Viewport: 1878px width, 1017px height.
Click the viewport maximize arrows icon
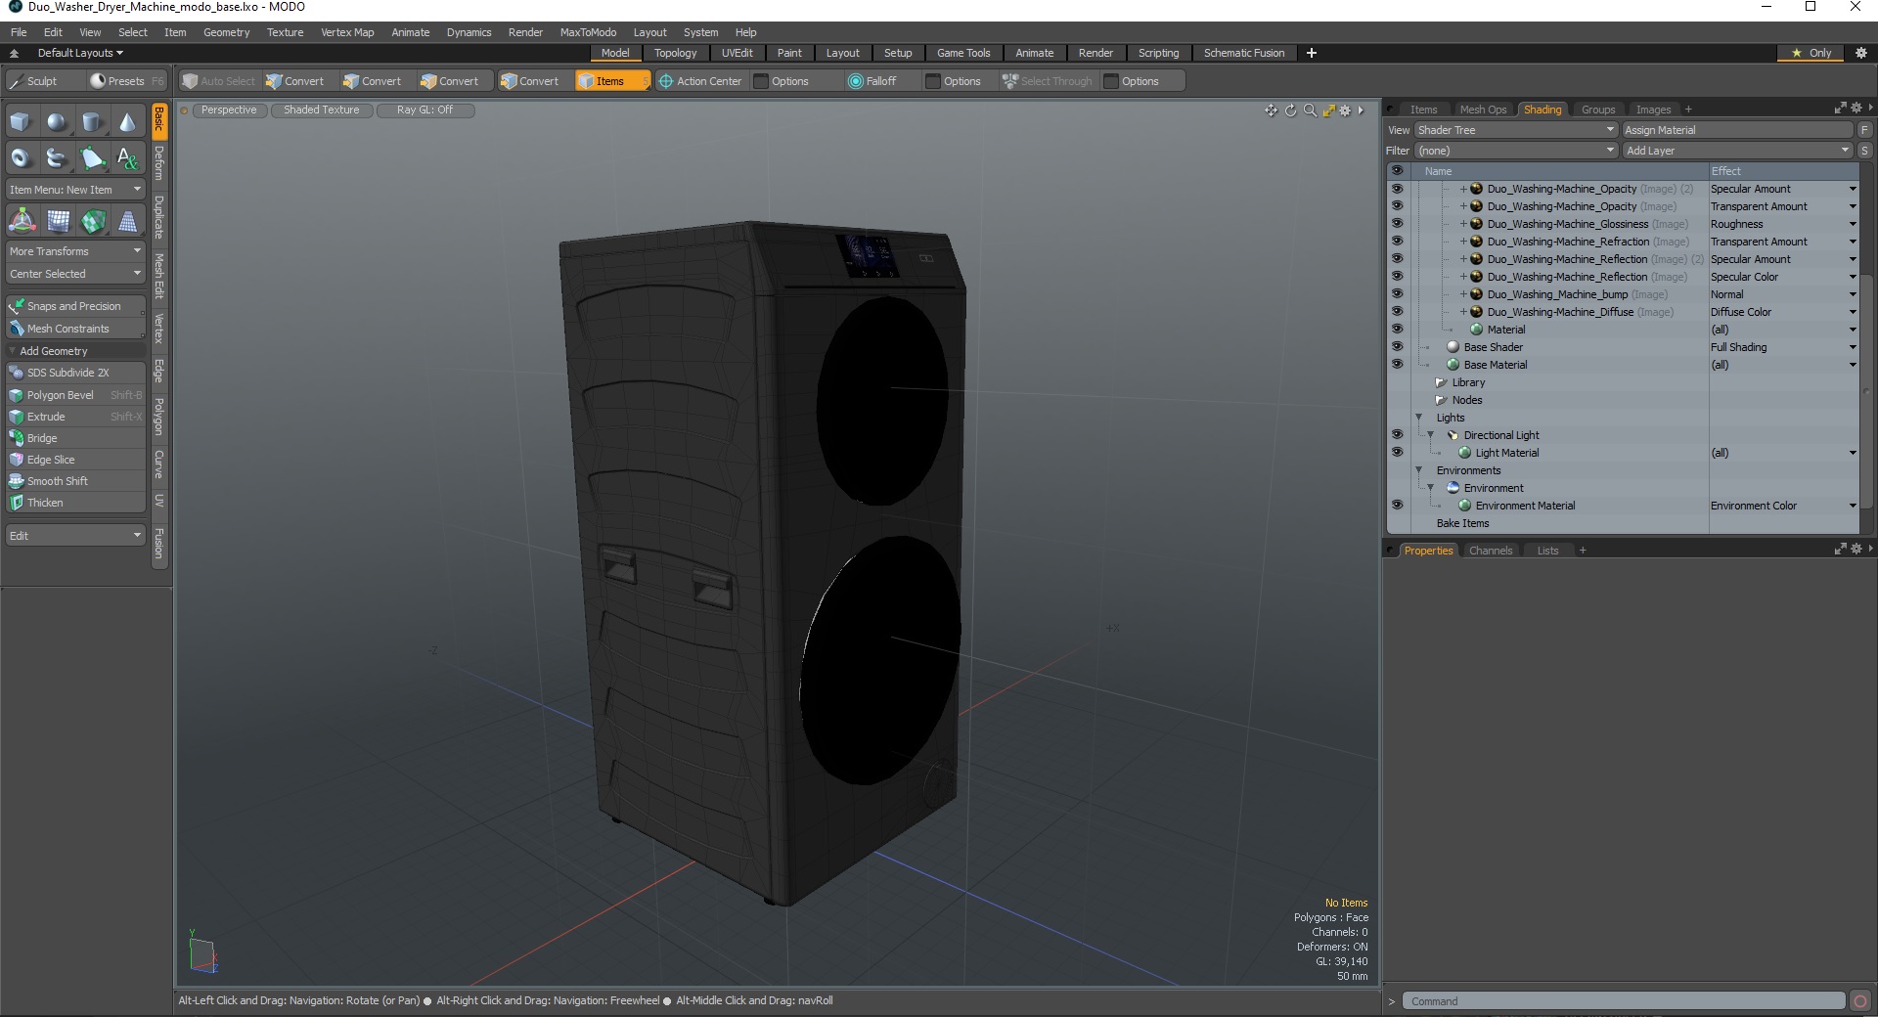point(1328,111)
